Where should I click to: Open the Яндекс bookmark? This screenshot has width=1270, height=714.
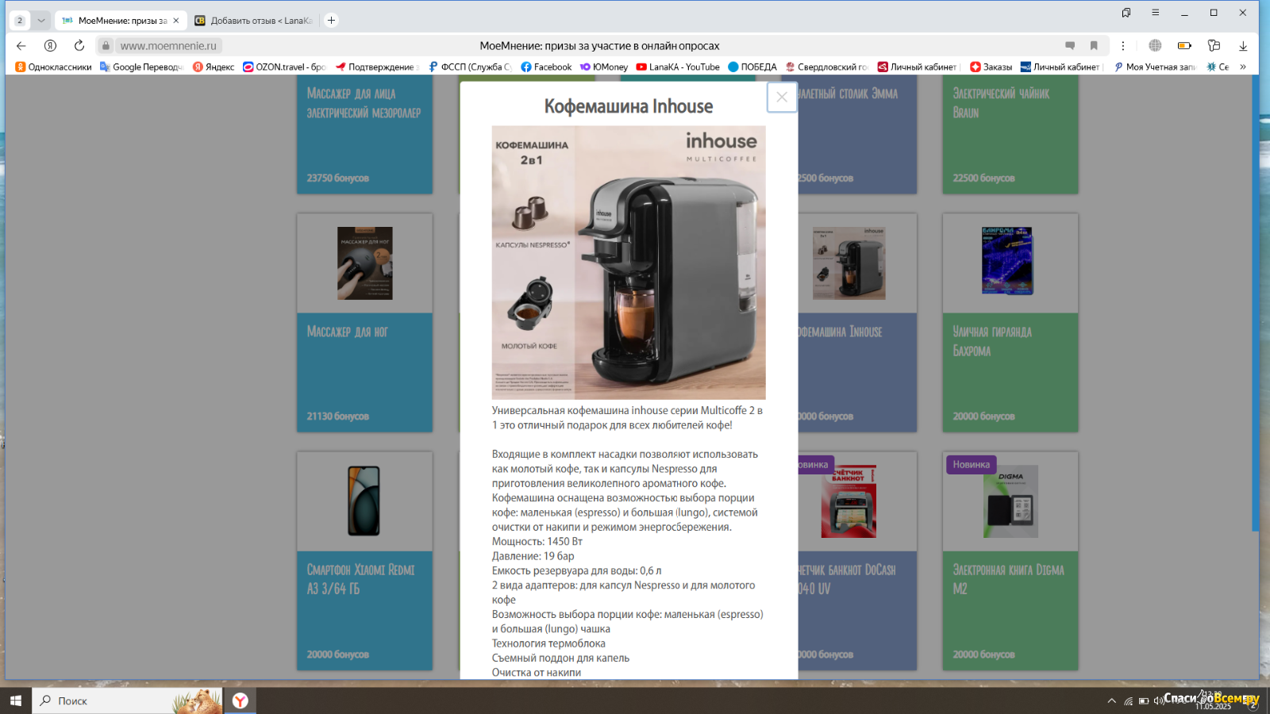point(214,67)
